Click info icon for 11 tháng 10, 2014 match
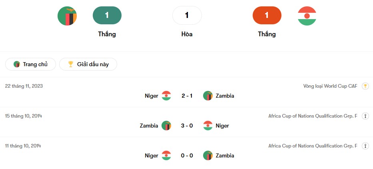The image size is (373, 169). [365, 146]
